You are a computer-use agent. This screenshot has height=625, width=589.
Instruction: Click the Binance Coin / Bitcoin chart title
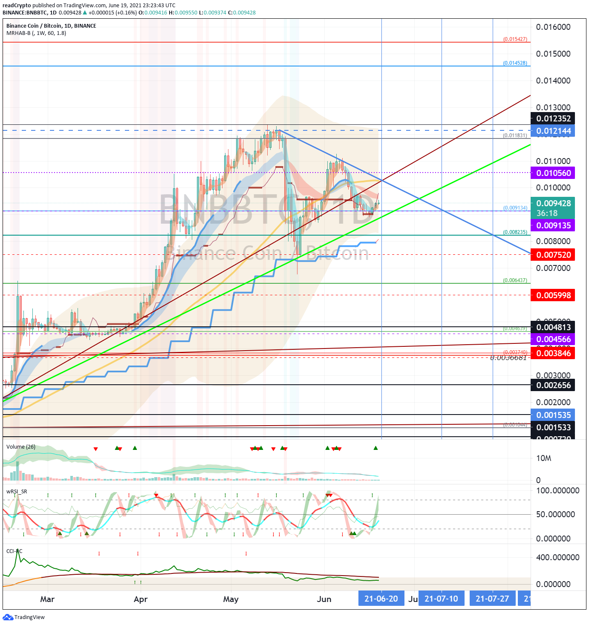pyautogui.click(x=51, y=26)
